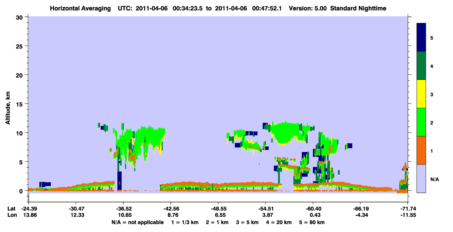Click the colorbar label 5

tap(431, 38)
